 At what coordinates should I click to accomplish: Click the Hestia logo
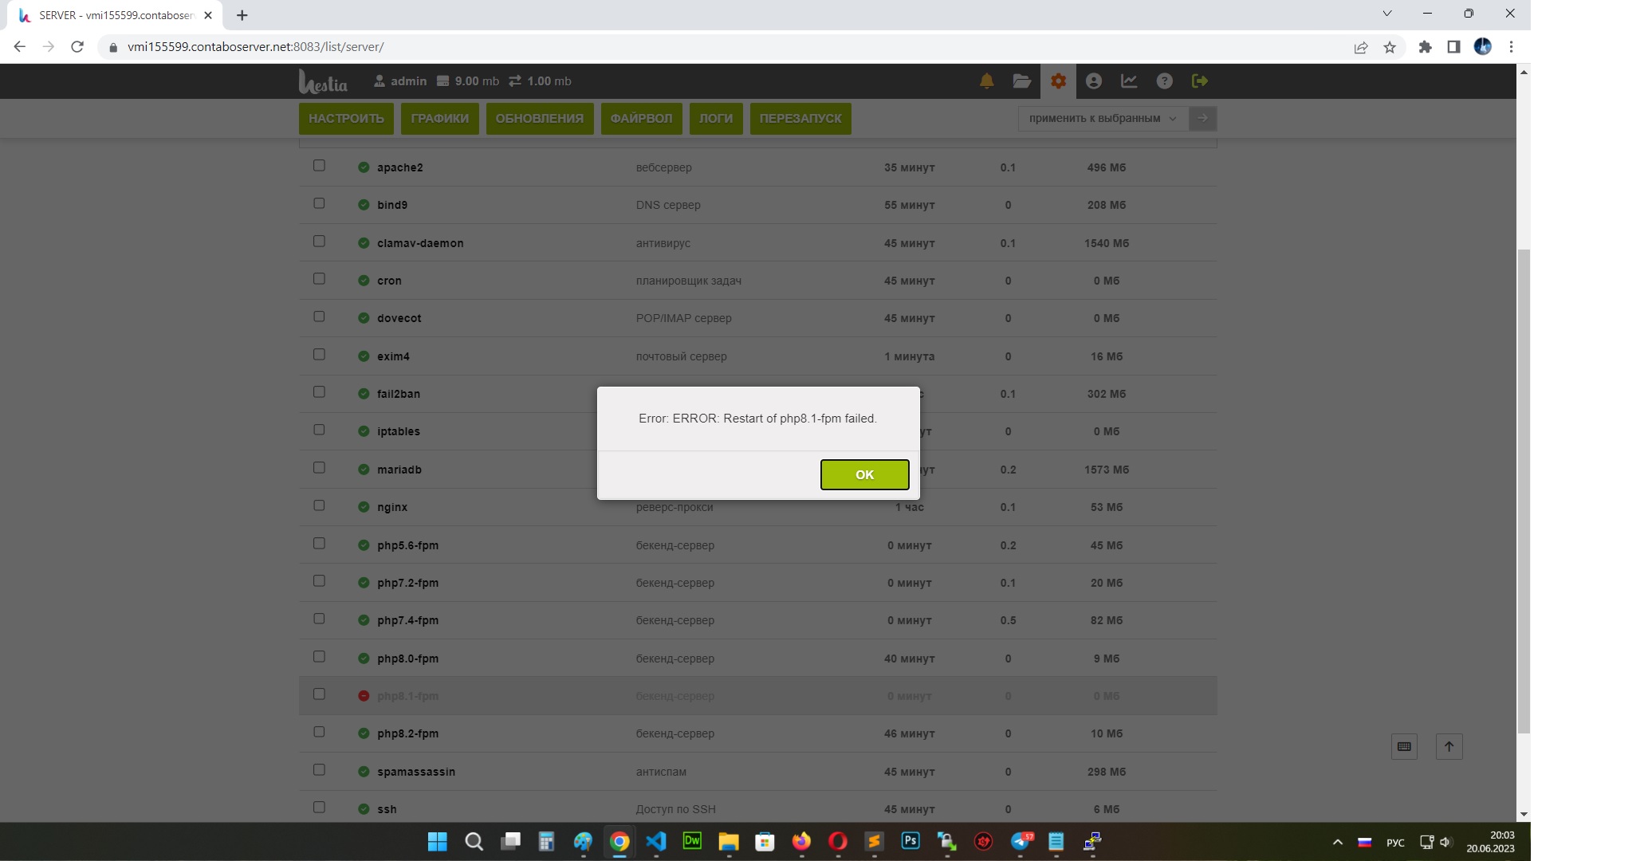click(x=323, y=81)
